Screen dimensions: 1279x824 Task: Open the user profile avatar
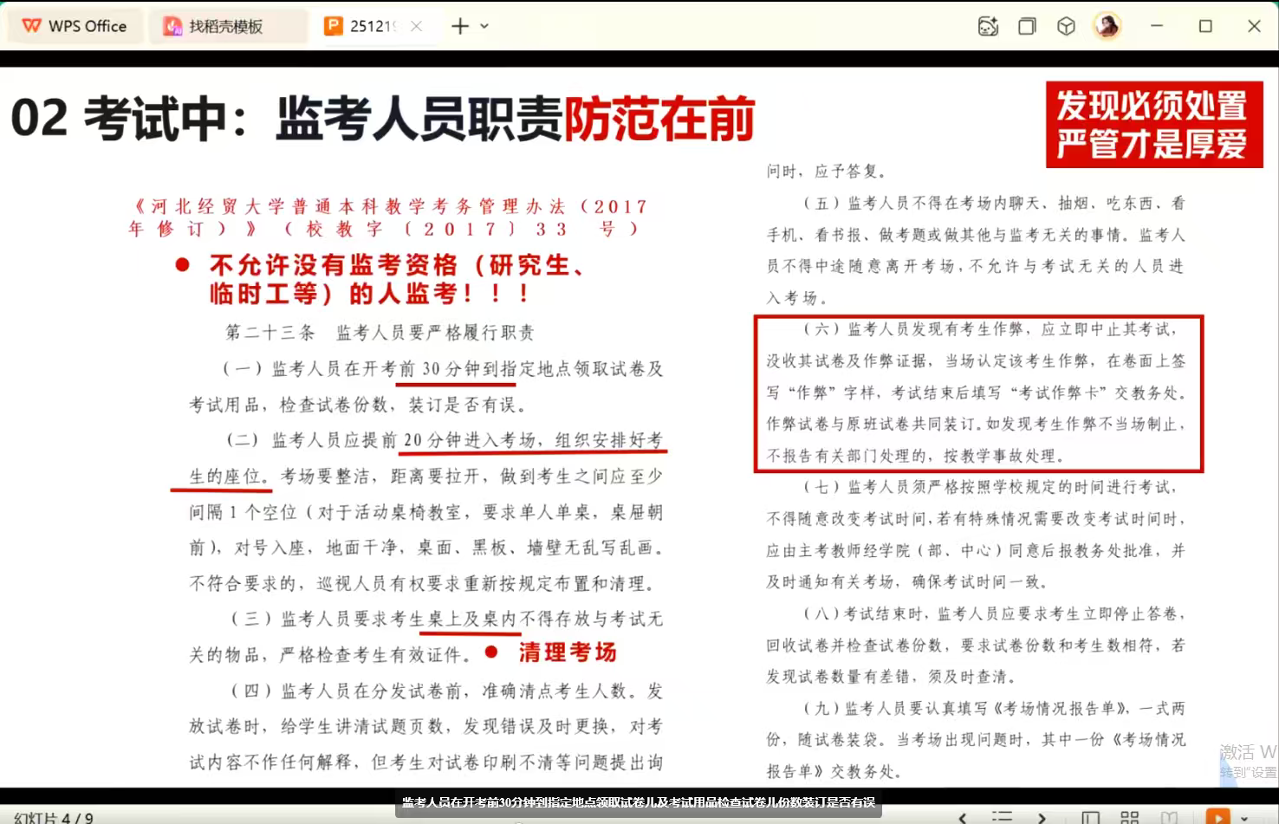click(1107, 26)
